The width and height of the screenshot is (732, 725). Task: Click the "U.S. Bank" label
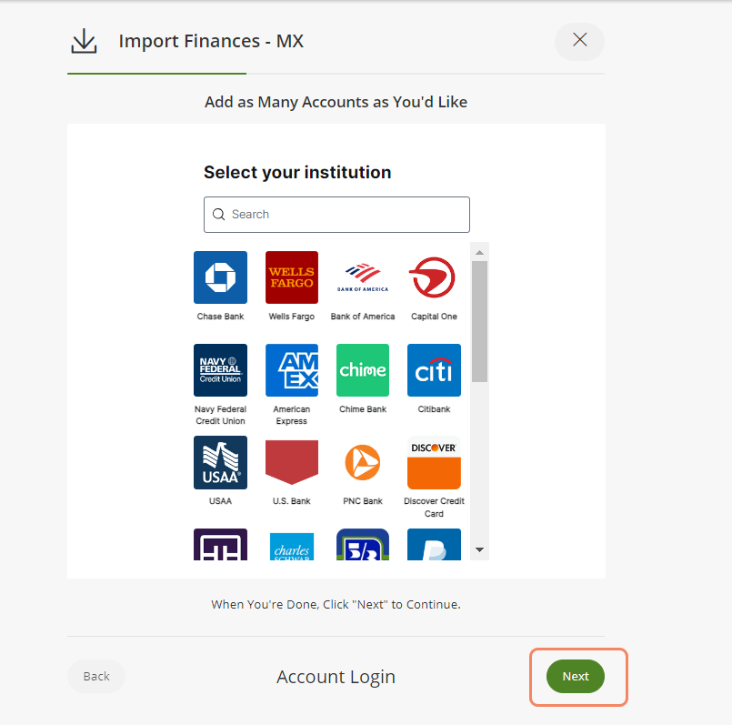[292, 501]
